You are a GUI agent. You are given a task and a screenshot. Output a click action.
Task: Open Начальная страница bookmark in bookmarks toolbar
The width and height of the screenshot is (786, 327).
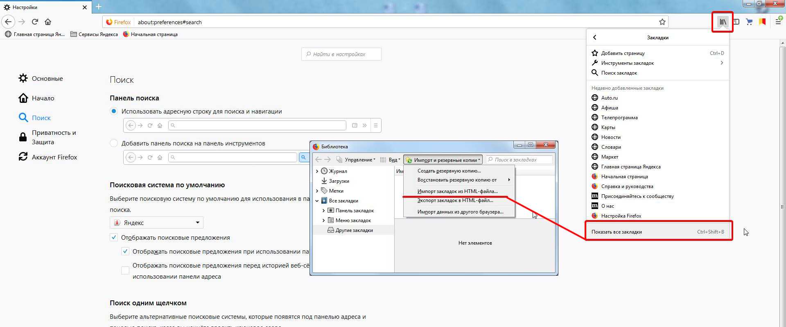[150, 34]
